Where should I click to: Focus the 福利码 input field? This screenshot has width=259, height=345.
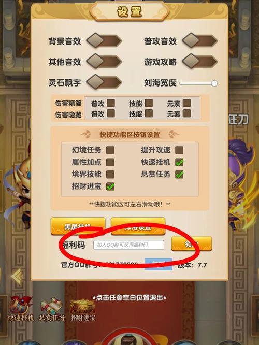click(x=128, y=245)
